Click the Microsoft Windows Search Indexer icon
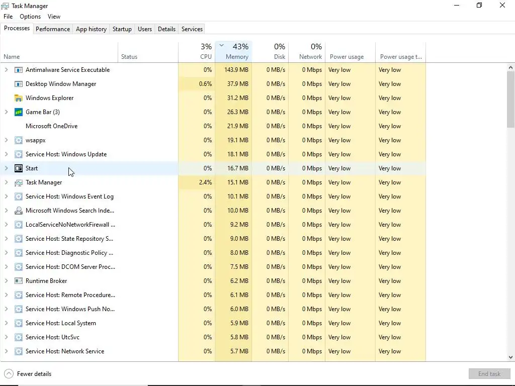This screenshot has width=515, height=386. [x=19, y=211]
